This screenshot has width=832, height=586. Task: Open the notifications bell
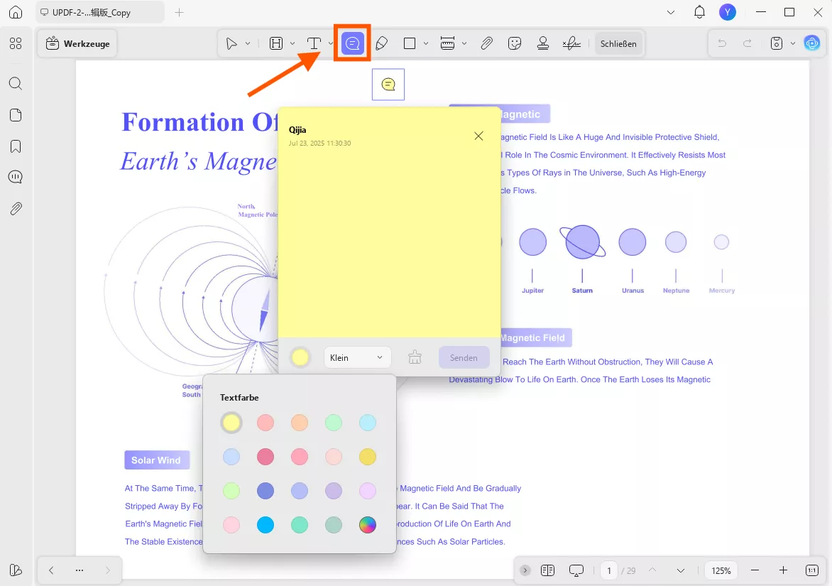pyautogui.click(x=699, y=12)
